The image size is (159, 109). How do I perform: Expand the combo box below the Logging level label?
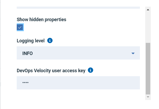coord(78,53)
